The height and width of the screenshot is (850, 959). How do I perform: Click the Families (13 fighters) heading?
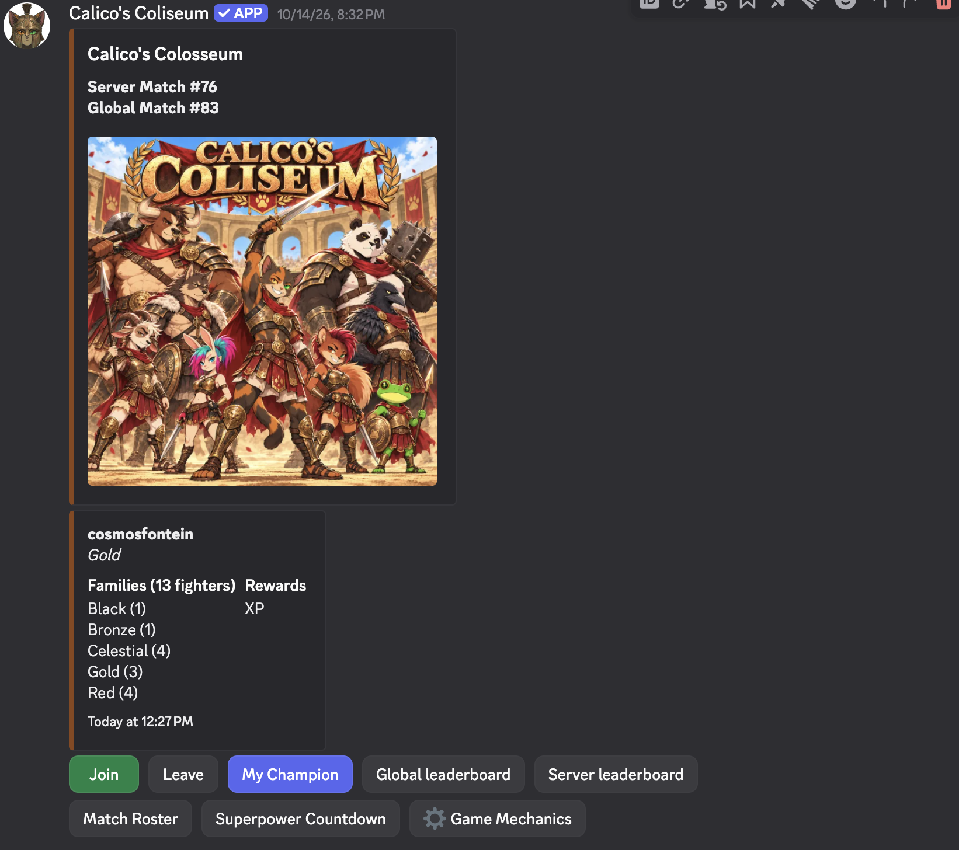pyautogui.click(x=162, y=586)
